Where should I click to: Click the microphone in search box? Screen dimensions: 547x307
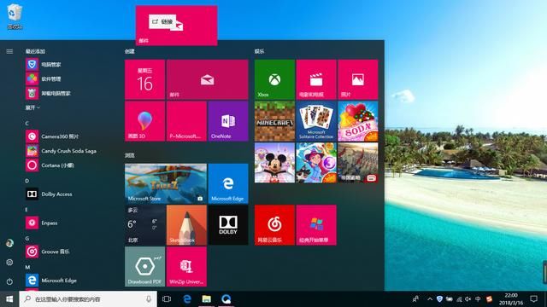pyautogui.click(x=149, y=299)
